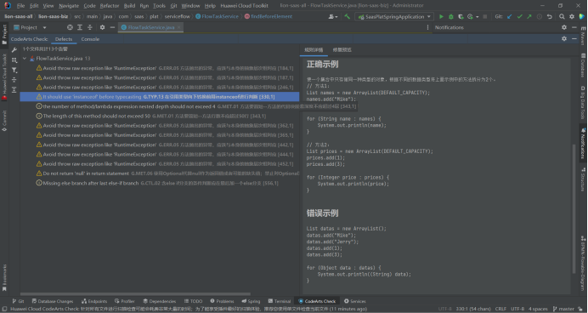
Task: Select the FlowTaskService.java editor tab
Action: click(150, 27)
